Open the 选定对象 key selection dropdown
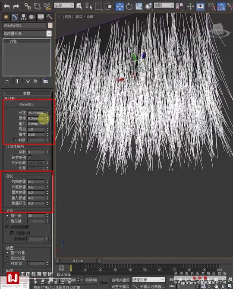233x289 pixels. [x=148, y=280]
